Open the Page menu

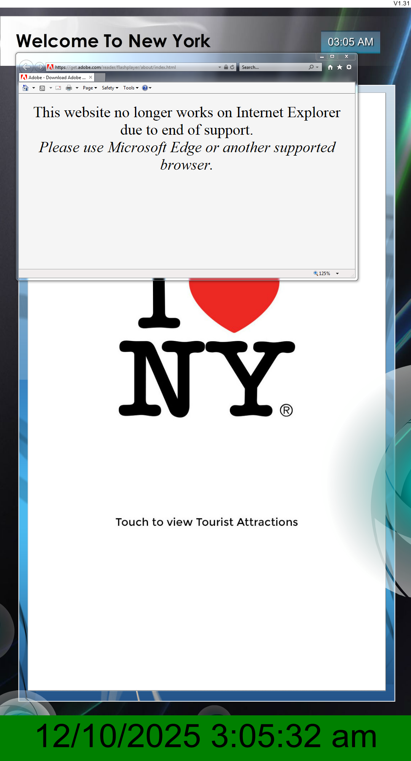pyautogui.click(x=90, y=88)
